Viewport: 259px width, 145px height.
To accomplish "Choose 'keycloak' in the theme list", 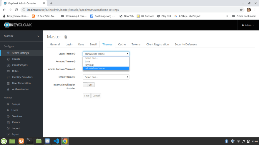I will [106, 65].
